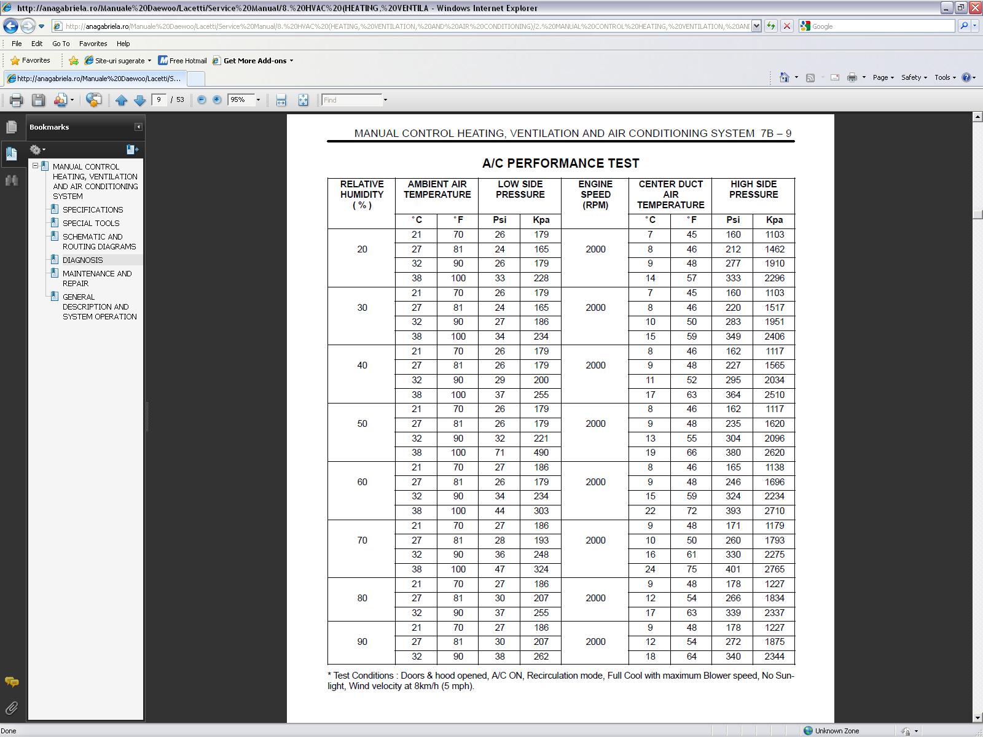Viewport: 983px width, 737px height.
Task: Open the Edit menu
Action: tap(37, 44)
